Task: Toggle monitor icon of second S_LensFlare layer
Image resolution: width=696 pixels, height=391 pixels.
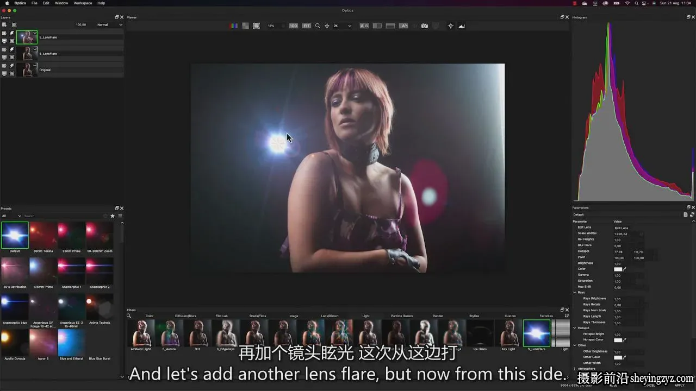Action: (4, 57)
